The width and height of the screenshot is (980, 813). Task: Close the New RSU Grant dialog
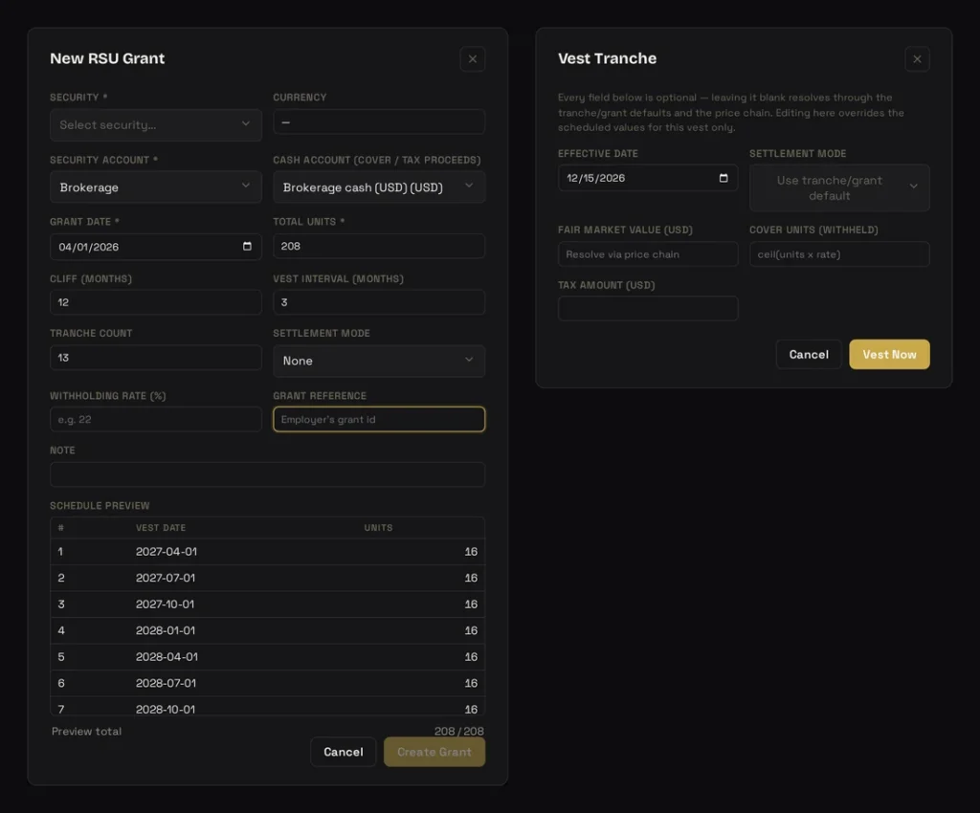tap(473, 59)
